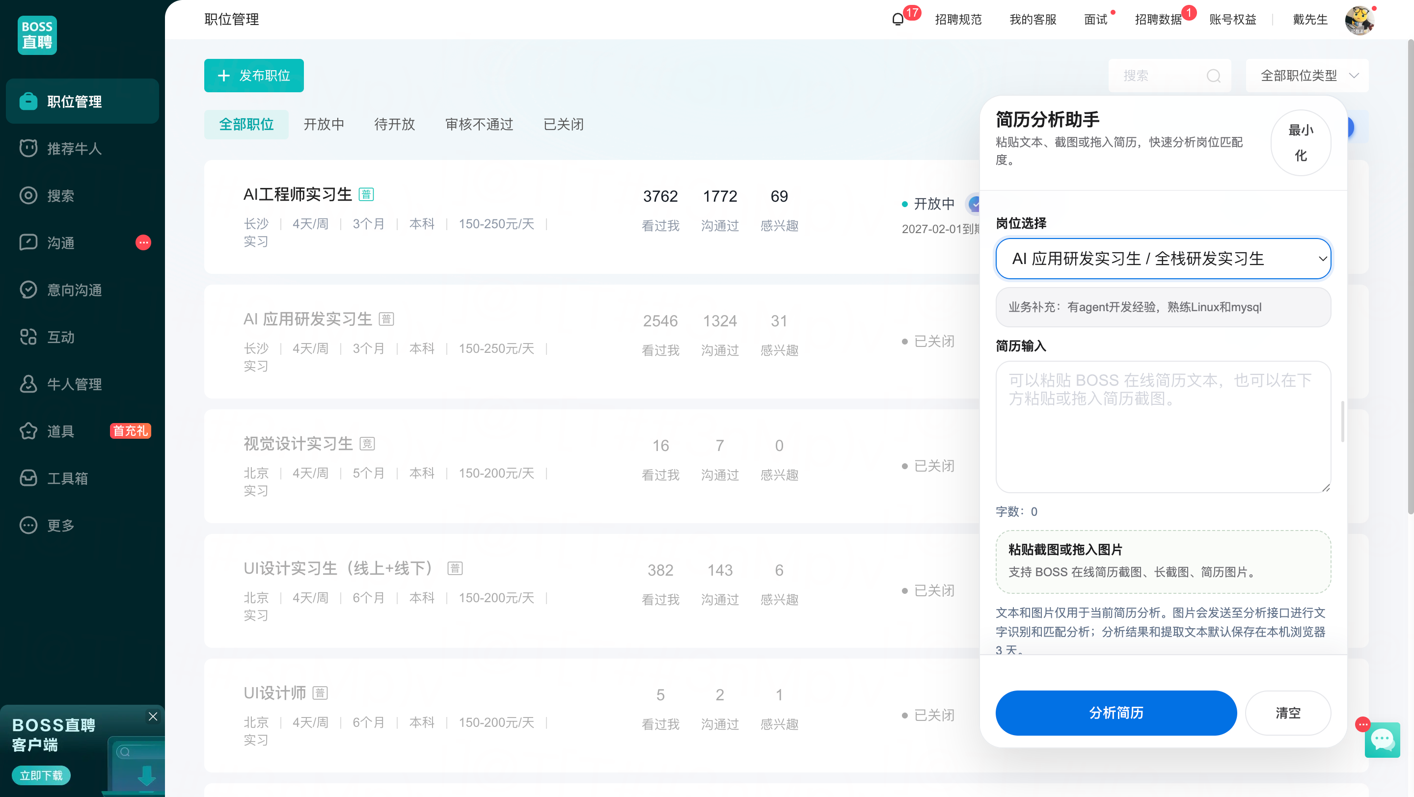Switch to 已关闭 tab

pos(563,125)
